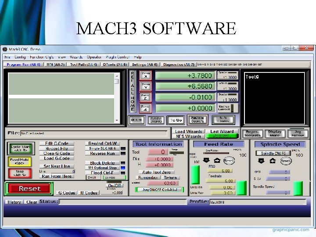Open the View menu
This screenshot has height=237, width=316.
pos(62,57)
